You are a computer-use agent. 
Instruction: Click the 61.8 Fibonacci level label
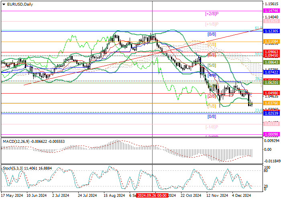point(259,28)
